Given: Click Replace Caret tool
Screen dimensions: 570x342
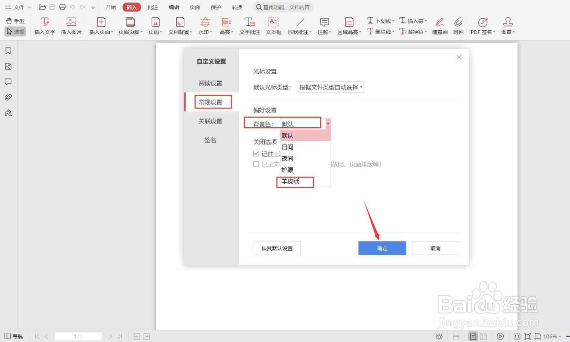Looking at the screenshot, I should tap(413, 32).
